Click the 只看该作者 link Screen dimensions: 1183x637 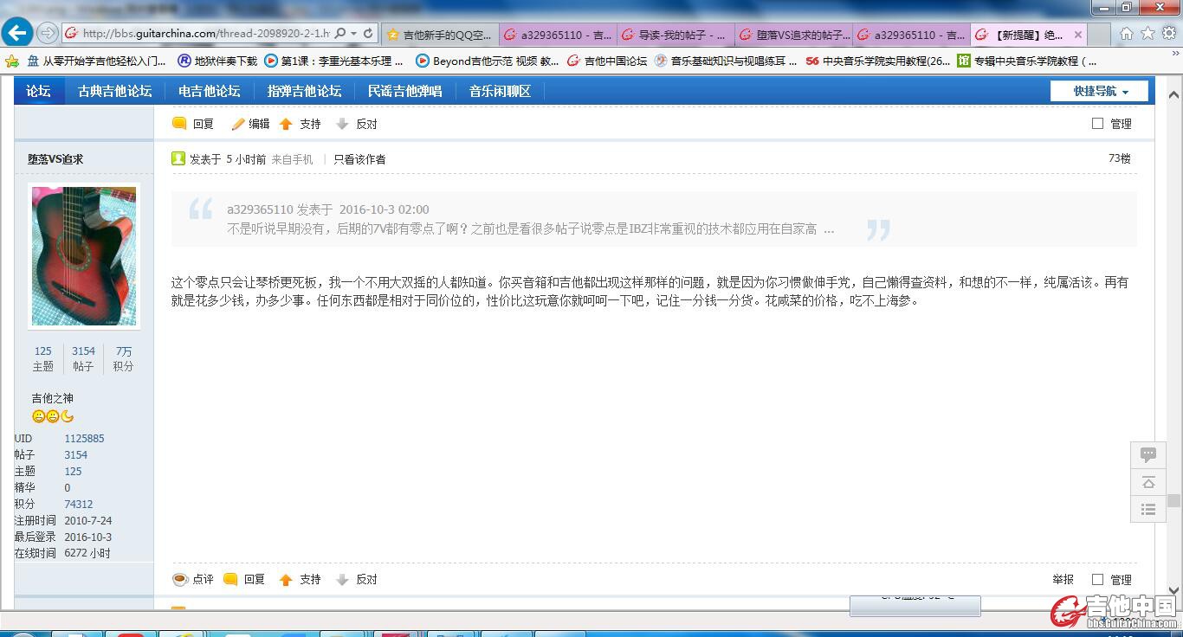point(359,159)
